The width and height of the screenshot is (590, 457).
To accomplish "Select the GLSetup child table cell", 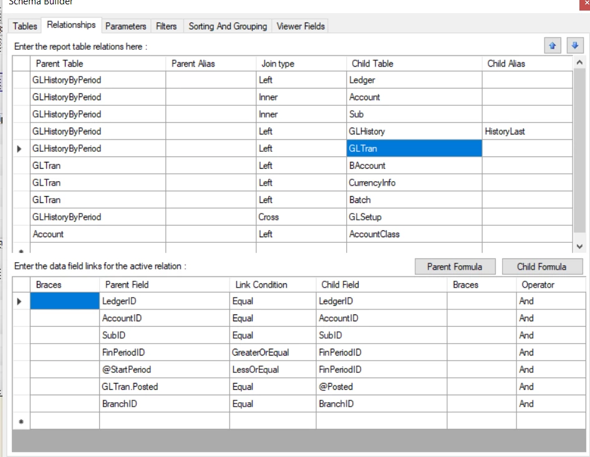I will point(414,217).
